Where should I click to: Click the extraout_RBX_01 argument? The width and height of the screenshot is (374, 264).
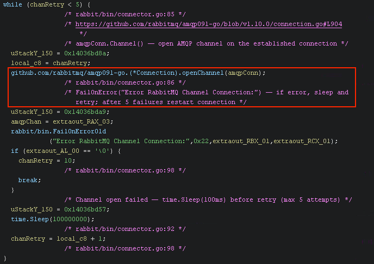[x=241, y=141]
